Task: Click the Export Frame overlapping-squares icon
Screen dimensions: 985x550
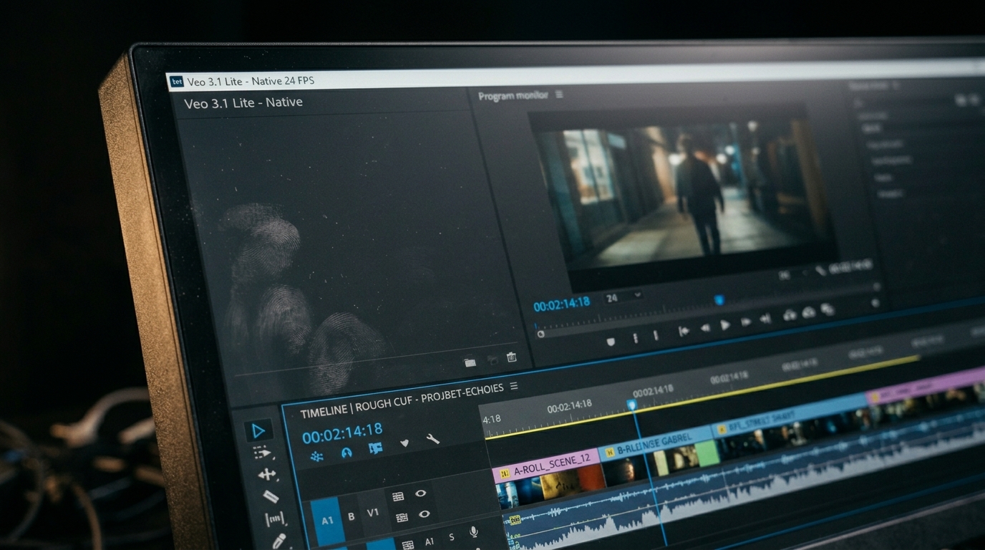Action: (828, 309)
